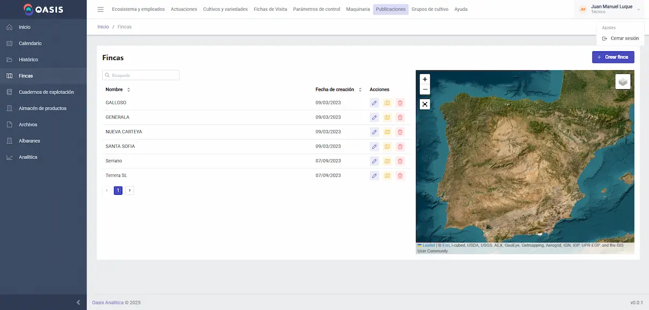The image size is (649, 310).
Task: Click the trash icon for Terrera SL
Action: [400, 176]
